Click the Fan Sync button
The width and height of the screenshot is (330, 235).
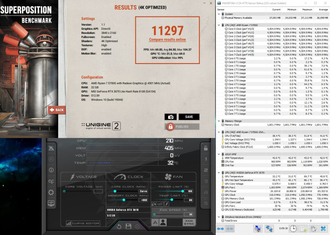[189, 222]
